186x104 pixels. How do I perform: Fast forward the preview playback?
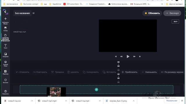point(134,57)
